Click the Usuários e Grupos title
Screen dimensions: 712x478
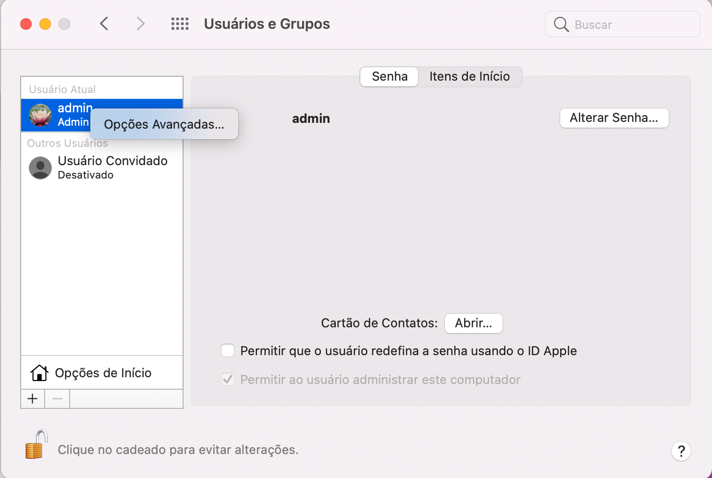[267, 24]
